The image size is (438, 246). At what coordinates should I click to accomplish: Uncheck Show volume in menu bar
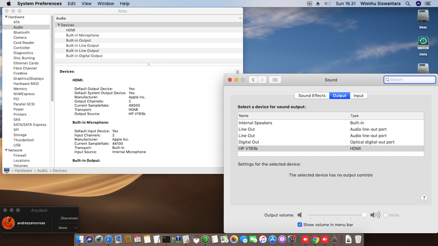(300, 225)
